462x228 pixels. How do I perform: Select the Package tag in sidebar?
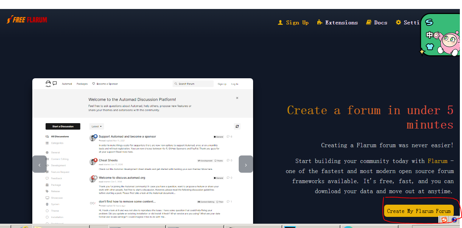[53, 185]
